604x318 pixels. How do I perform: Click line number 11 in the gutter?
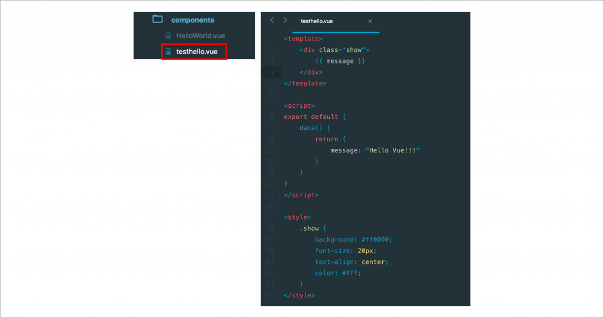[x=270, y=150]
